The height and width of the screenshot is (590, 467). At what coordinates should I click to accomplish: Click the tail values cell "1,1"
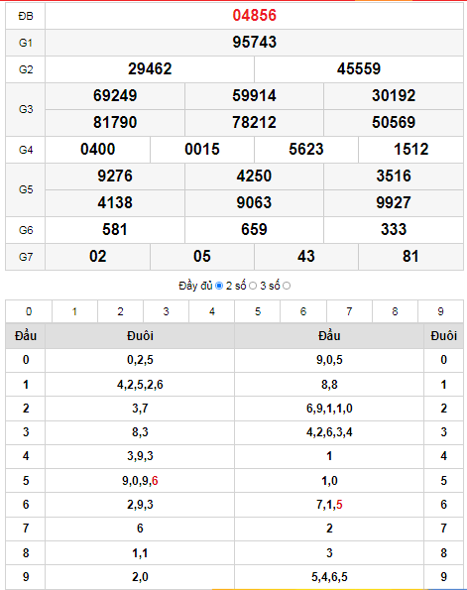click(x=140, y=553)
